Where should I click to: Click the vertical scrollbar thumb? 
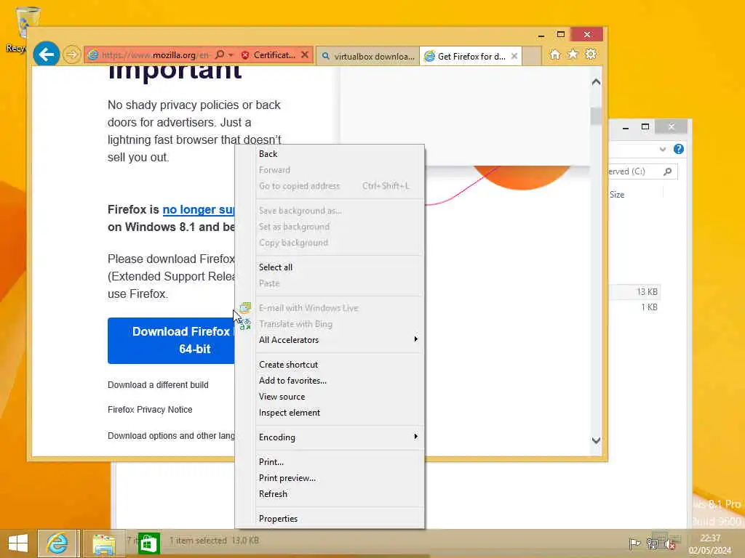point(596,116)
